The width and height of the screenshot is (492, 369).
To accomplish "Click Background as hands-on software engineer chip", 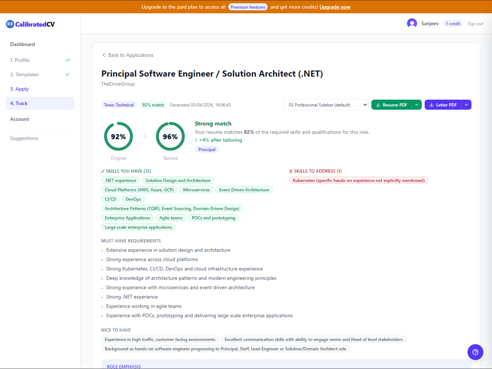I will [x=225, y=349].
